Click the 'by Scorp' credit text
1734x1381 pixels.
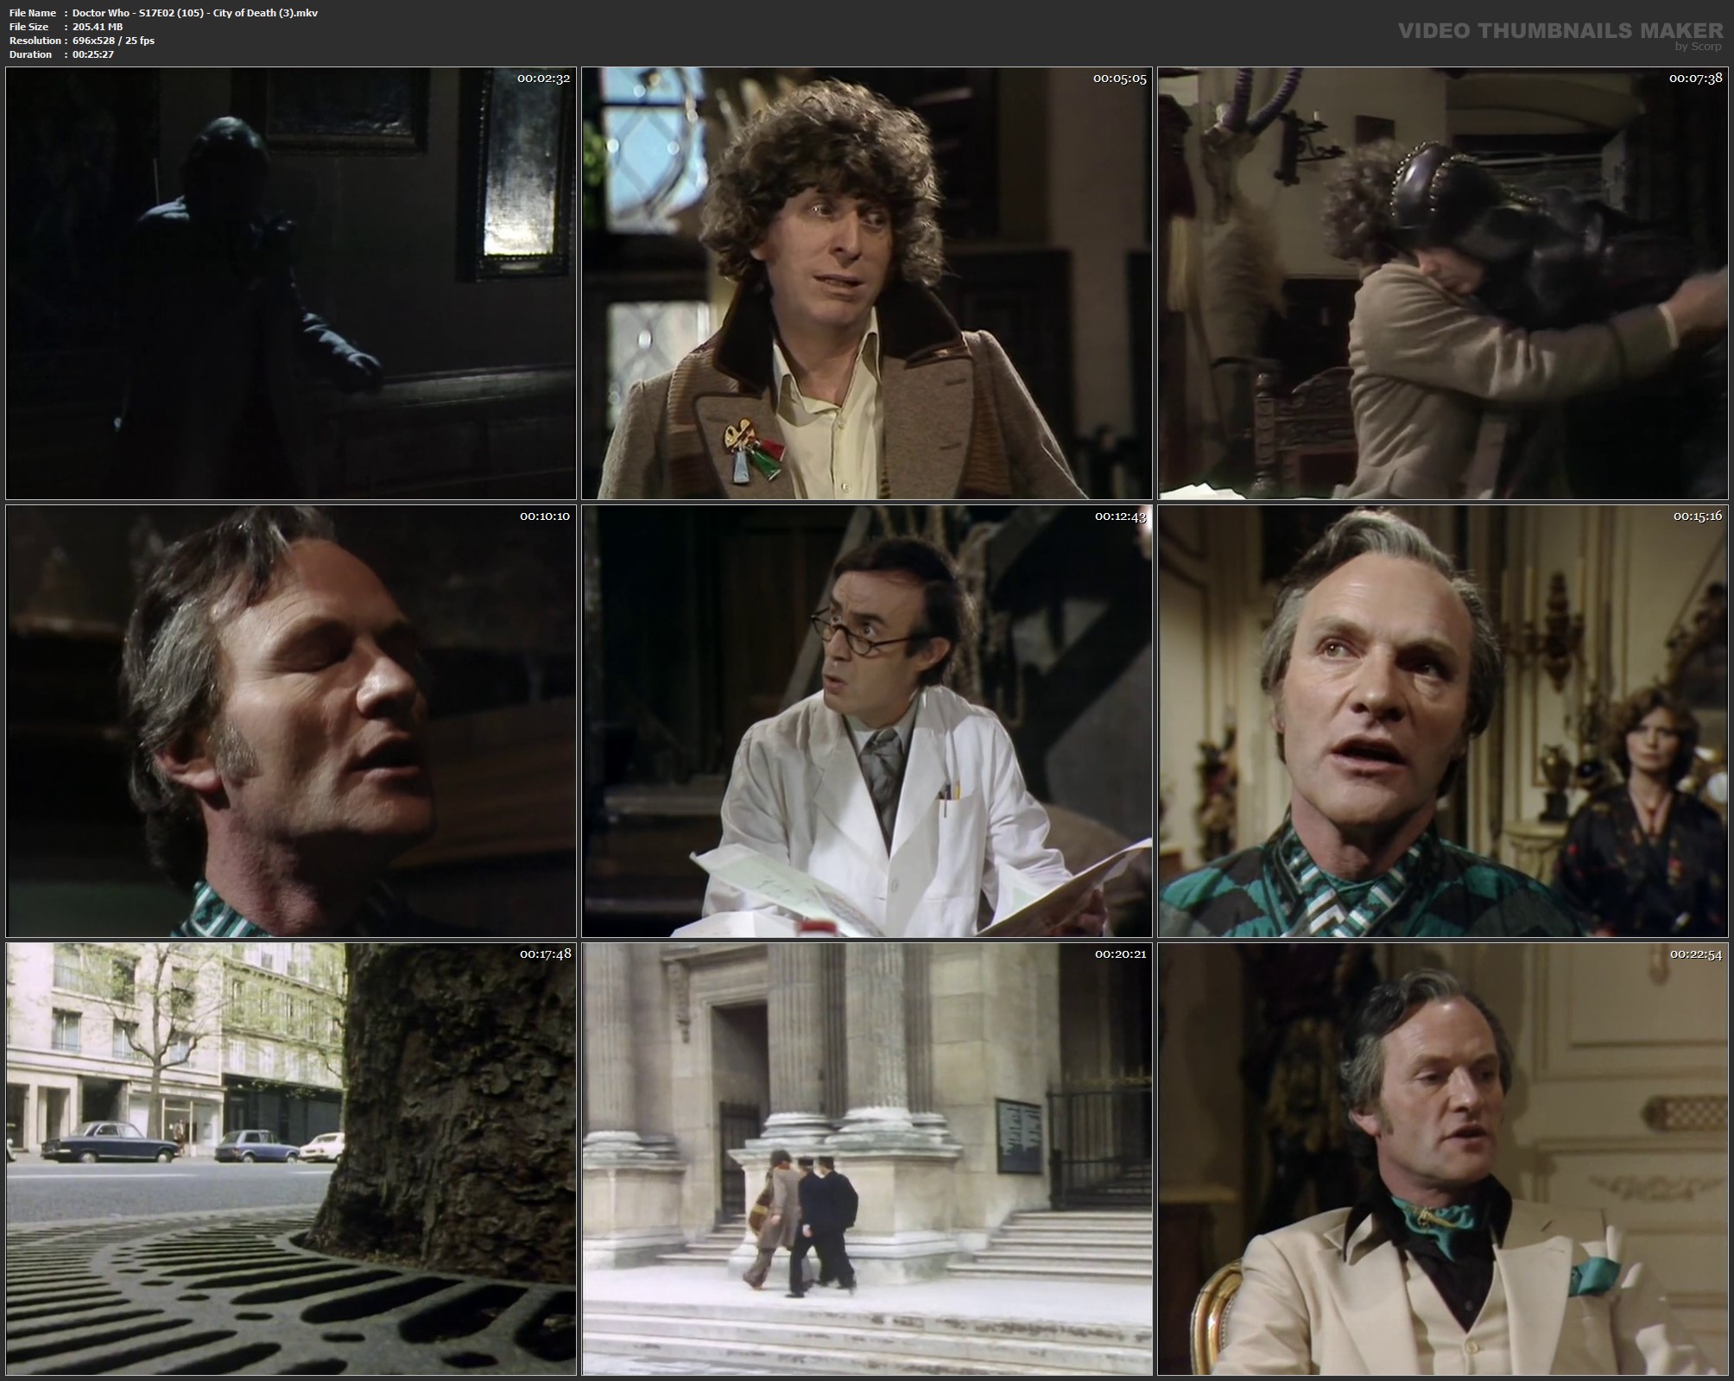(x=1698, y=47)
